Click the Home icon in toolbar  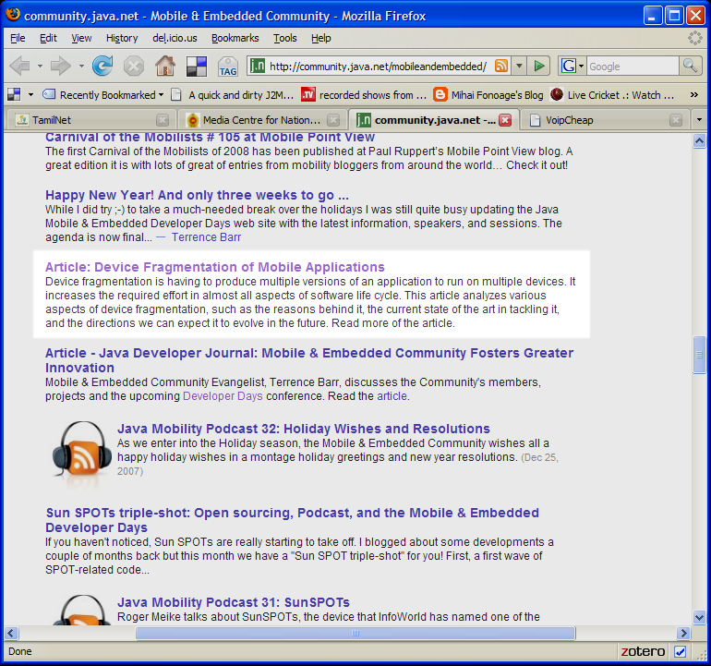click(x=164, y=66)
